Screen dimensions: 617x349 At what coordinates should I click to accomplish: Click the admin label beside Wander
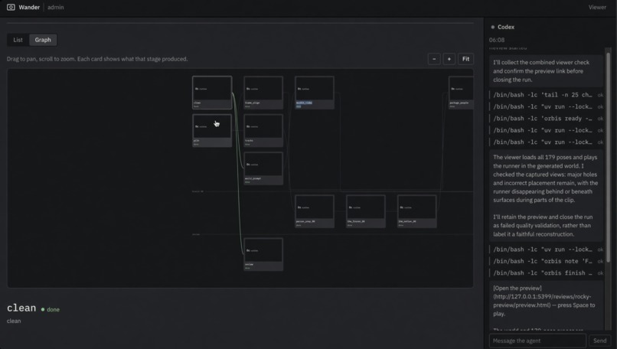pos(55,7)
